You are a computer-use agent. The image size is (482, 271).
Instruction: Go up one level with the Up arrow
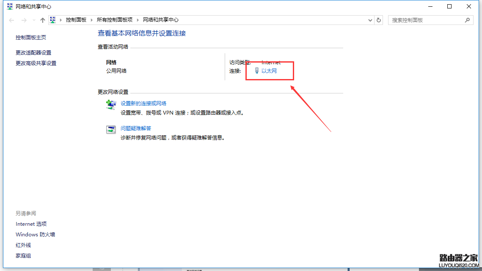(x=42, y=20)
